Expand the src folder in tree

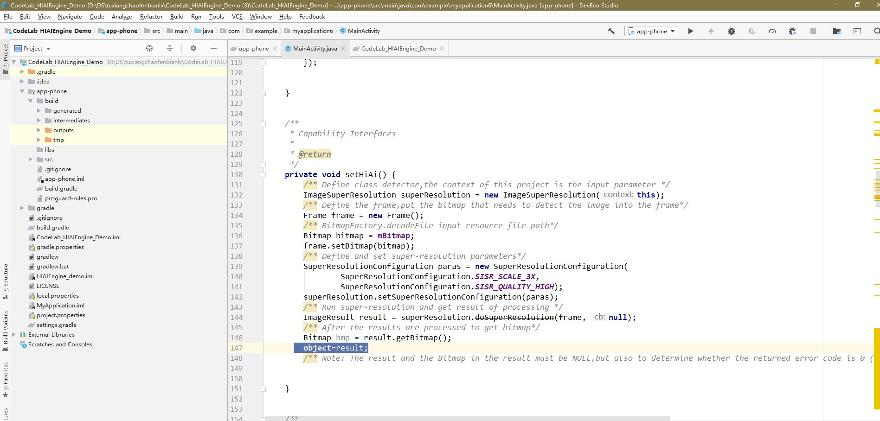pyautogui.click(x=30, y=159)
